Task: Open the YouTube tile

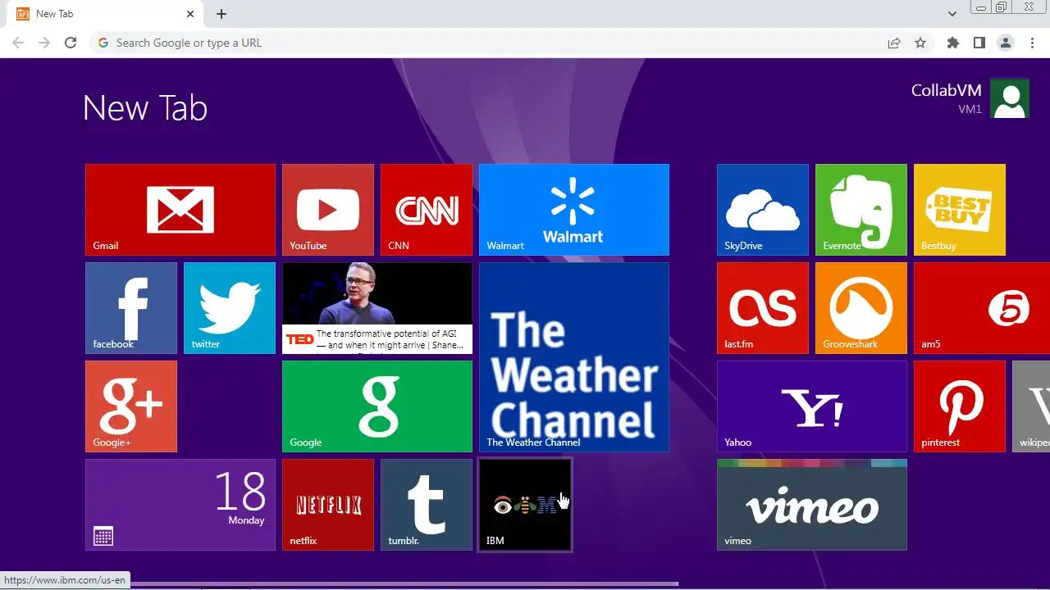Action: pyautogui.click(x=328, y=210)
